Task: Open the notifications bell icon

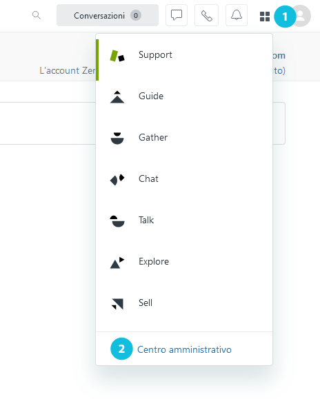Action: (x=237, y=15)
